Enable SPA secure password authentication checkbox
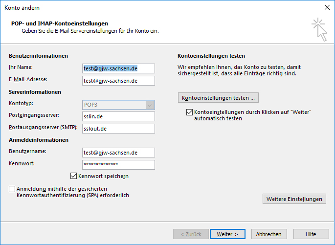 click(12, 189)
